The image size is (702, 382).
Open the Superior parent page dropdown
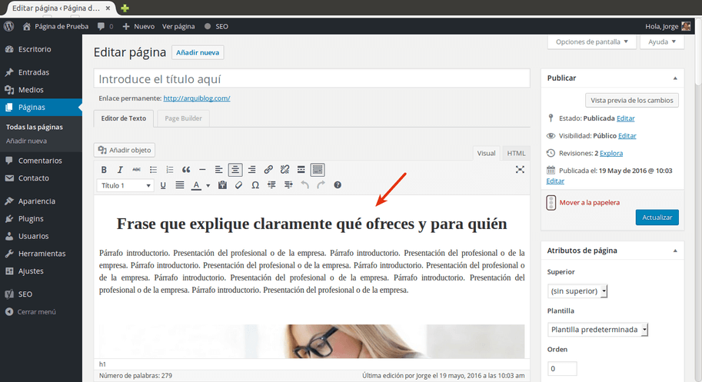coord(577,291)
